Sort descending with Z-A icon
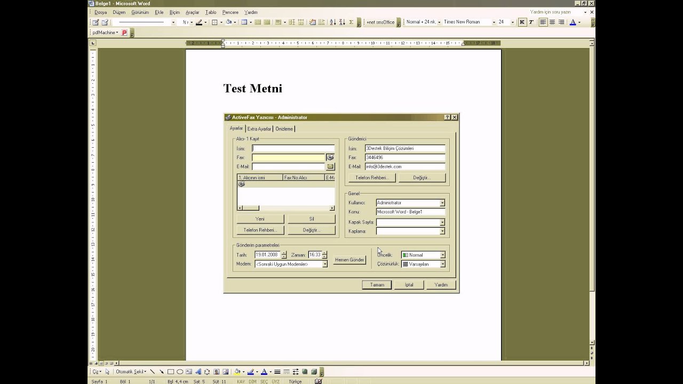 (341, 22)
